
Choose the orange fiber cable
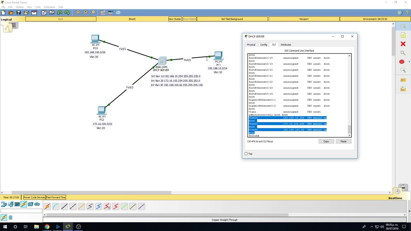tap(81, 207)
